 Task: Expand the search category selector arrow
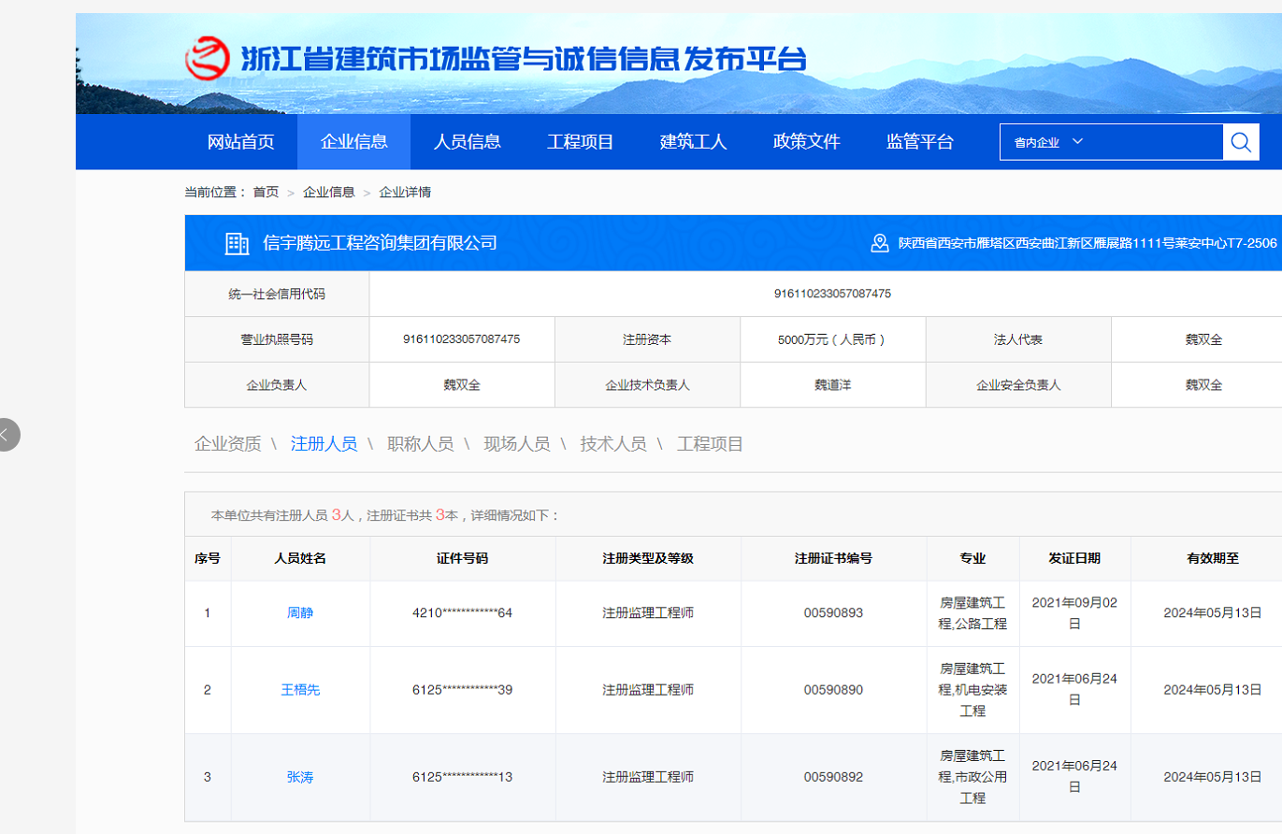1079,141
